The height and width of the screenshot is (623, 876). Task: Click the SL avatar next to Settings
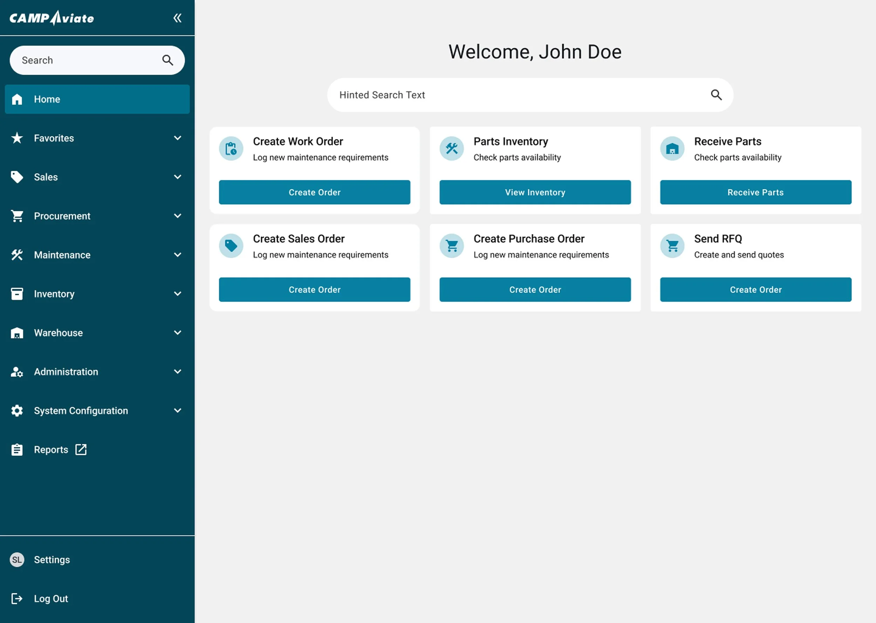17,559
